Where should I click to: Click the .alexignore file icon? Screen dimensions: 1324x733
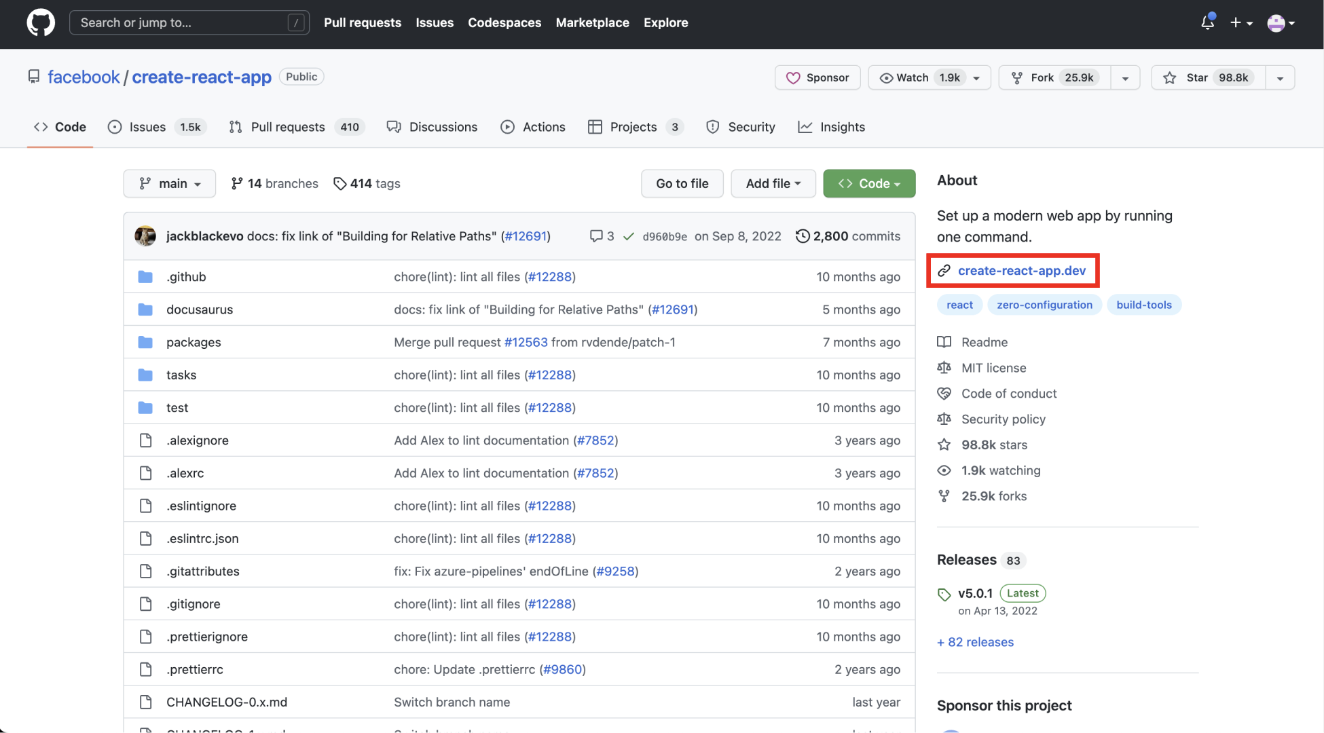[145, 440]
